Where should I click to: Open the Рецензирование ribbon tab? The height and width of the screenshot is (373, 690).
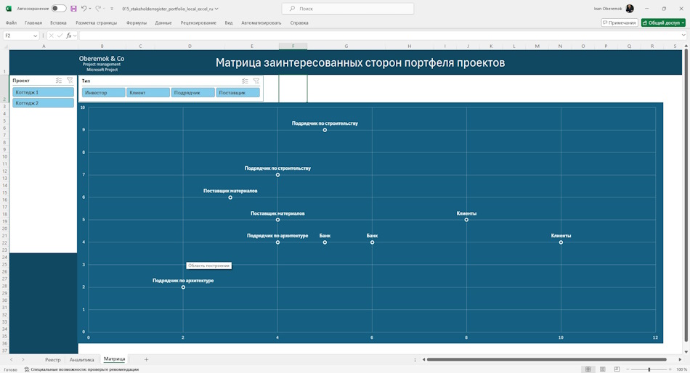198,23
